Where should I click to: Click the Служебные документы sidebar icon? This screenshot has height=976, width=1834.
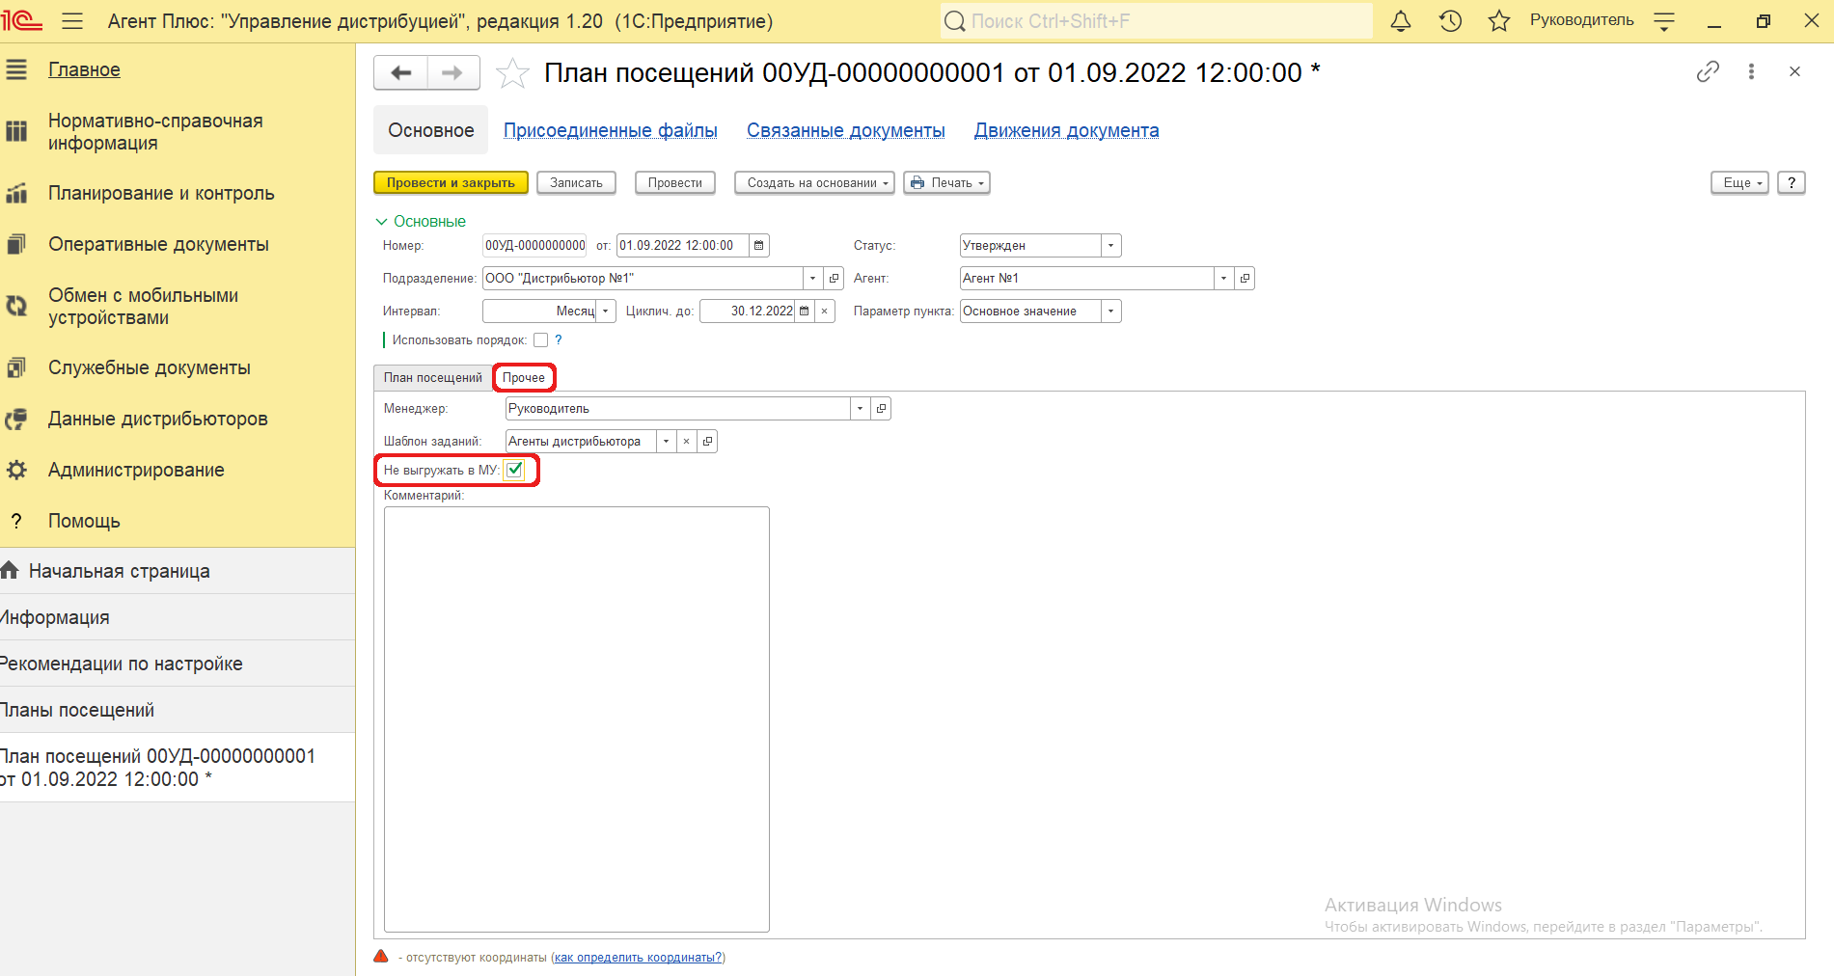(x=16, y=367)
